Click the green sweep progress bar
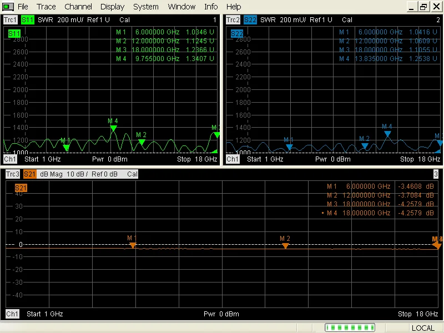Image resolution: width=444 pixels, height=333 pixels. click(x=350, y=328)
